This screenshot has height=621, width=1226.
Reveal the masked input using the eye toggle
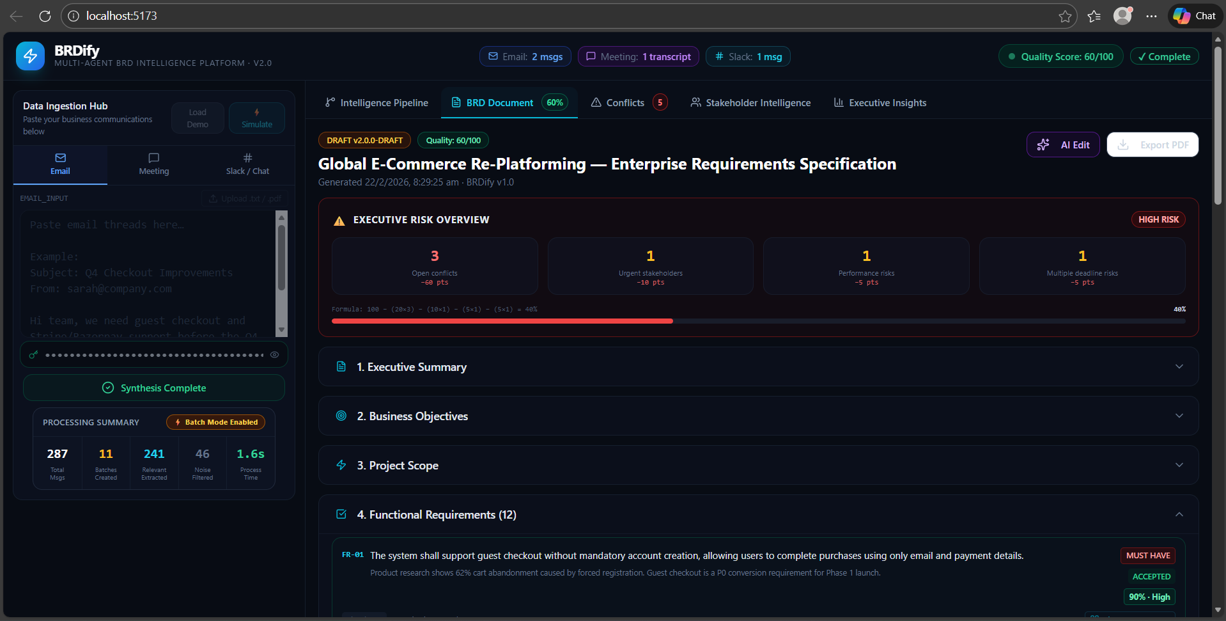[274, 354]
